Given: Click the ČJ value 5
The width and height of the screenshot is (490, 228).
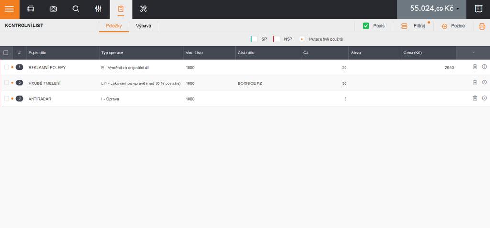Looking at the screenshot, I should coord(345,99).
